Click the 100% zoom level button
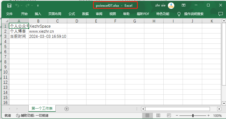 click(x=217, y=116)
